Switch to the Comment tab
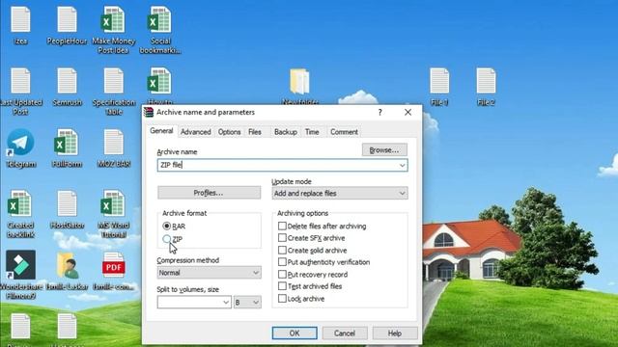 coord(344,132)
